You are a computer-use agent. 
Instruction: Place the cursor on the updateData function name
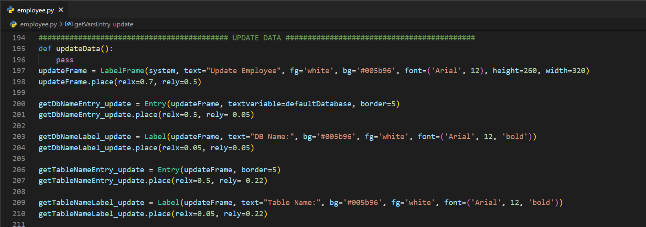pos(78,49)
